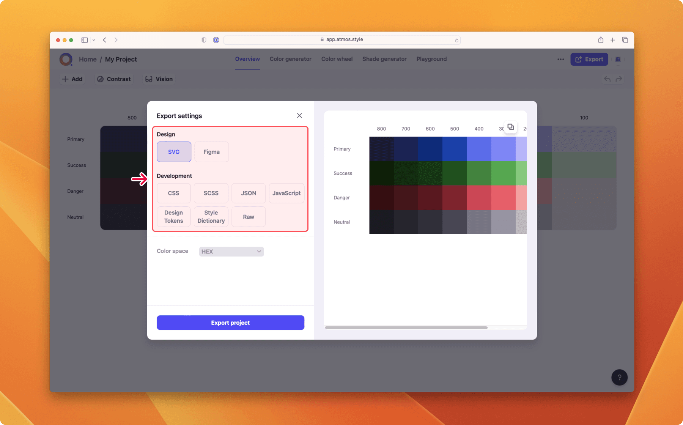This screenshot has width=683, height=425.
Task: Open the HEX color space dropdown
Action: 231,251
